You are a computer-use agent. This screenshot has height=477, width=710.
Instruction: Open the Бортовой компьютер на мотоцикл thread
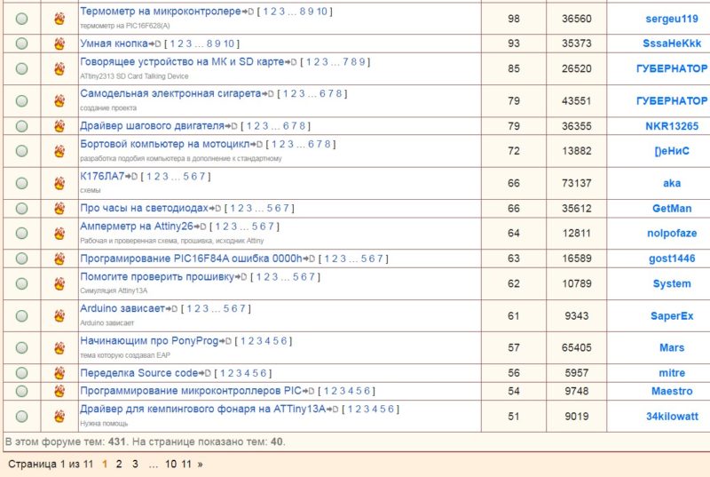(x=165, y=144)
